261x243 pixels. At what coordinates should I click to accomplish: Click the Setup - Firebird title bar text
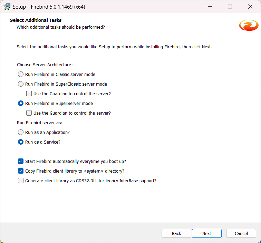tap(49, 7)
